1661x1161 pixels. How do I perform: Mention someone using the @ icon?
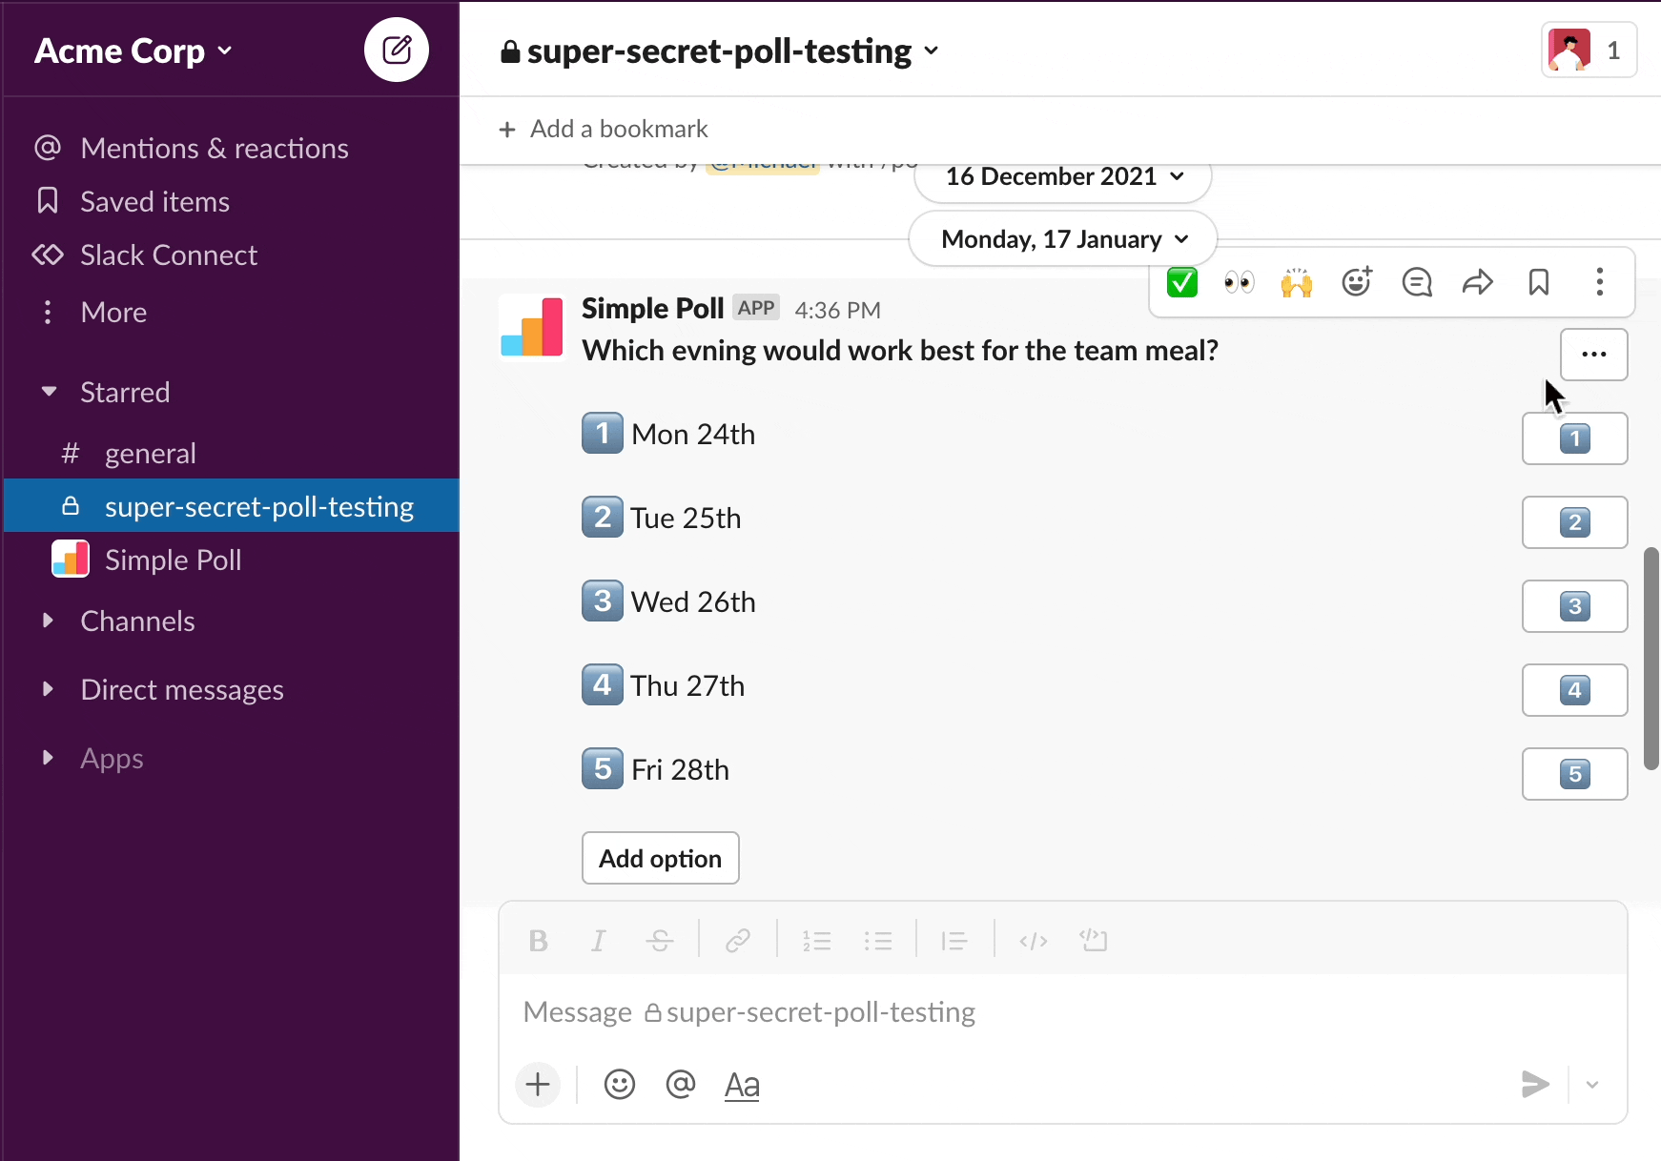click(x=681, y=1084)
